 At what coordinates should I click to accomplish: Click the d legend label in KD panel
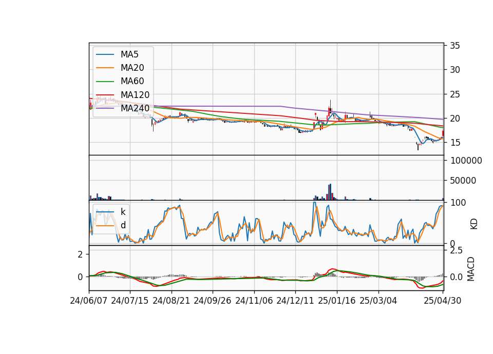click(x=123, y=225)
